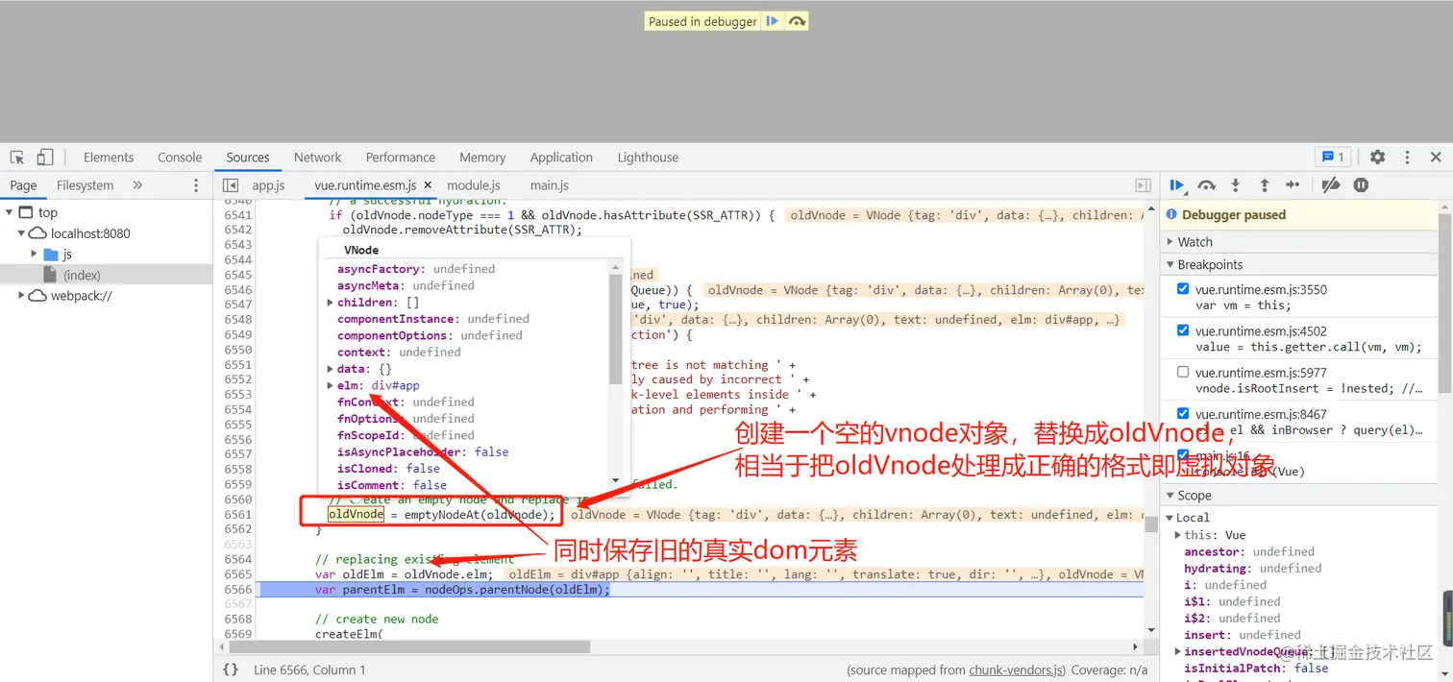Image resolution: width=1453 pixels, height=682 pixels.
Task: Expand the 'this: Vue' scope entry
Action: (1178, 535)
